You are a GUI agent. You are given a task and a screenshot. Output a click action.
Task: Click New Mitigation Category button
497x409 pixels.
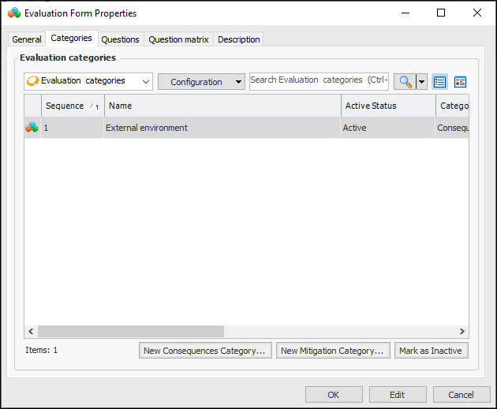coord(333,351)
